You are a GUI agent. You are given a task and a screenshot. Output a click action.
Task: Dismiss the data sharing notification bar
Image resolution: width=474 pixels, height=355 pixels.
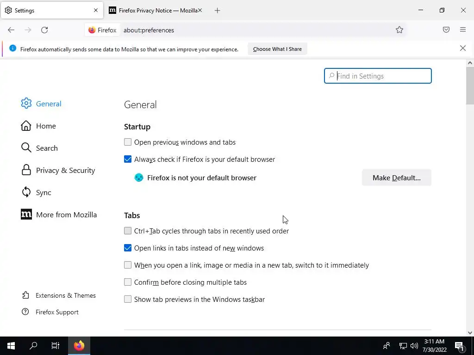click(463, 48)
